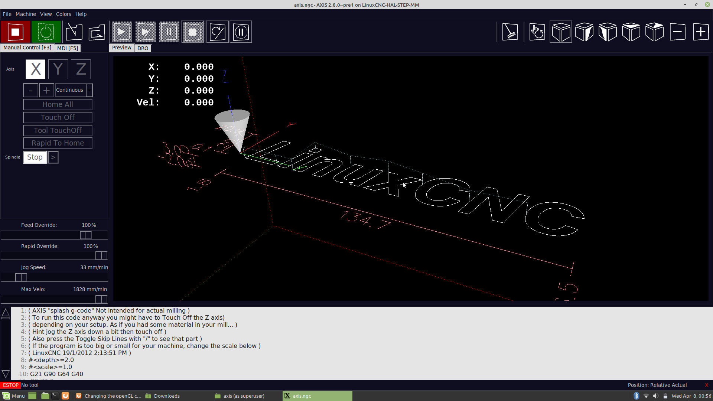Open a G-code file icon

point(74,32)
